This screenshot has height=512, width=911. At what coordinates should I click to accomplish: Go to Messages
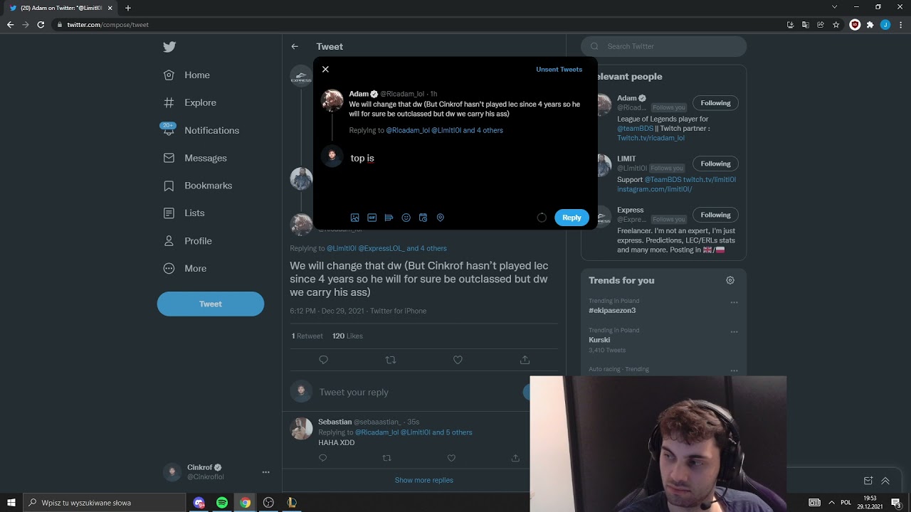pyautogui.click(x=195, y=158)
